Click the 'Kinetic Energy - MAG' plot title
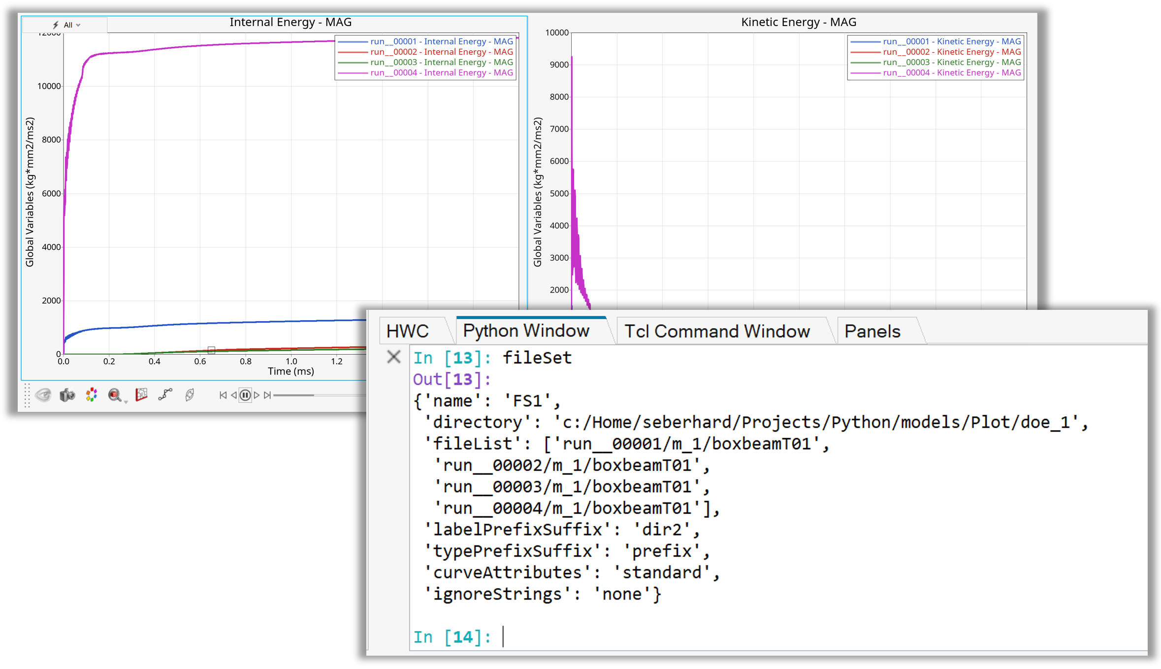This screenshot has height=669, width=1161. 799,22
